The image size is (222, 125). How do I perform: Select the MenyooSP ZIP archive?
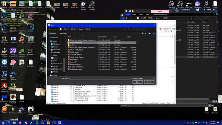point(102,62)
